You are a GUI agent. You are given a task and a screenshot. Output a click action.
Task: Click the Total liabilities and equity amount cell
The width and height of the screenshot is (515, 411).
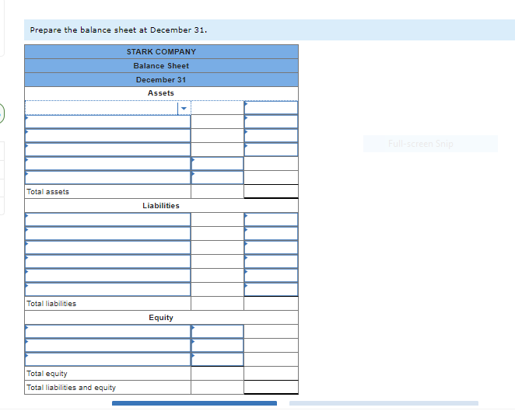pos(271,387)
